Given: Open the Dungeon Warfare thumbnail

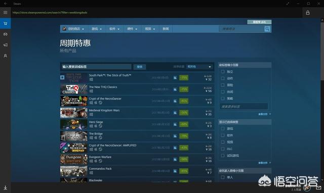Looking at the screenshot, I should point(74,159).
